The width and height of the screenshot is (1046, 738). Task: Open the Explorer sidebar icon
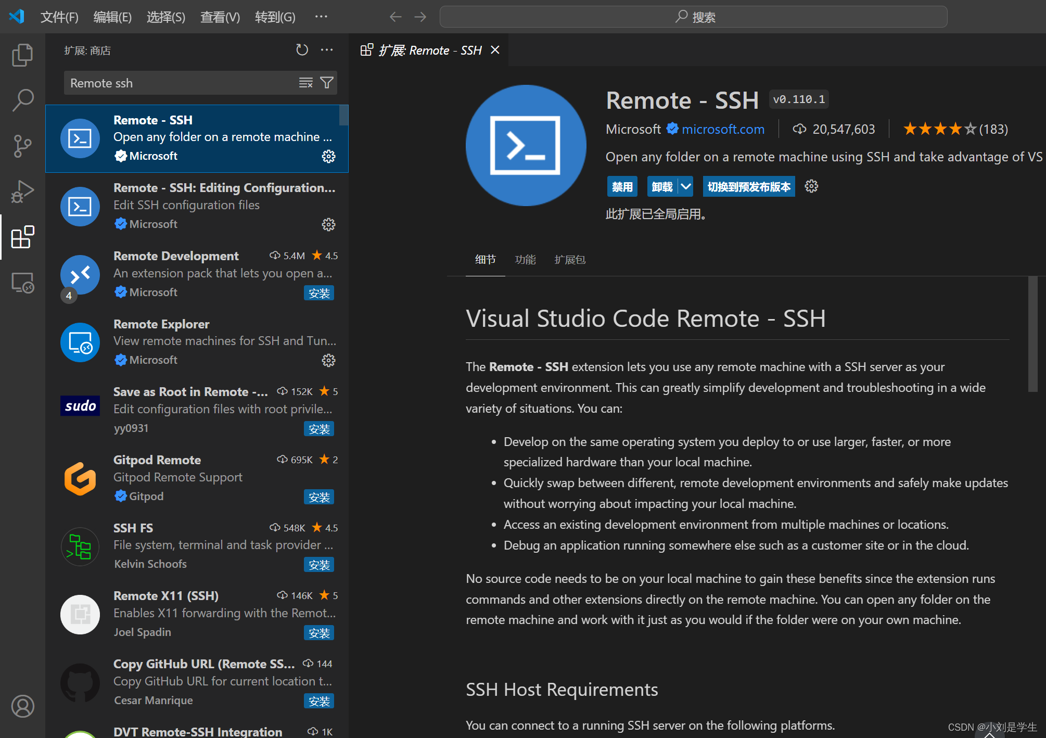[22, 55]
